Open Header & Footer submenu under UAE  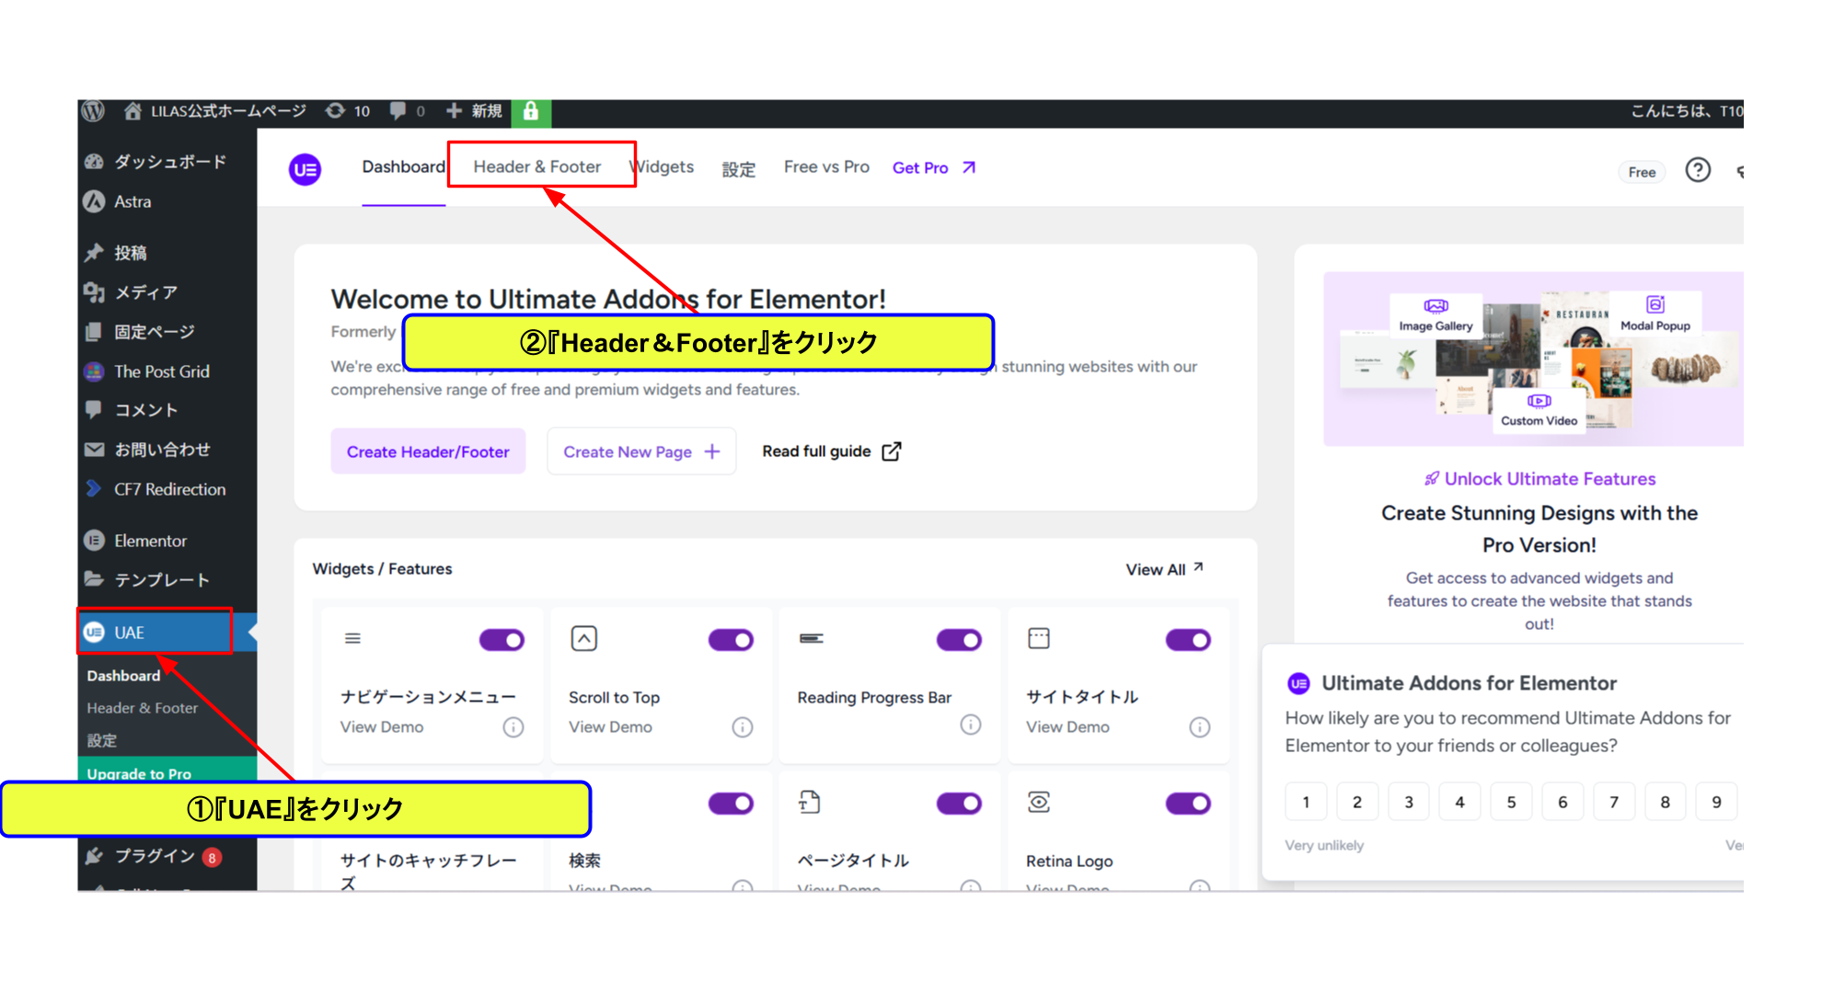click(143, 708)
